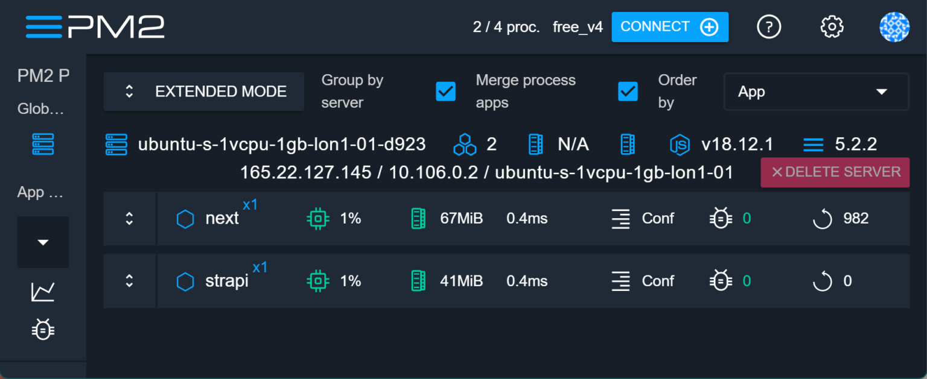Open the help question mark icon
The height and width of the screenshot is (379, 927).
769,27
